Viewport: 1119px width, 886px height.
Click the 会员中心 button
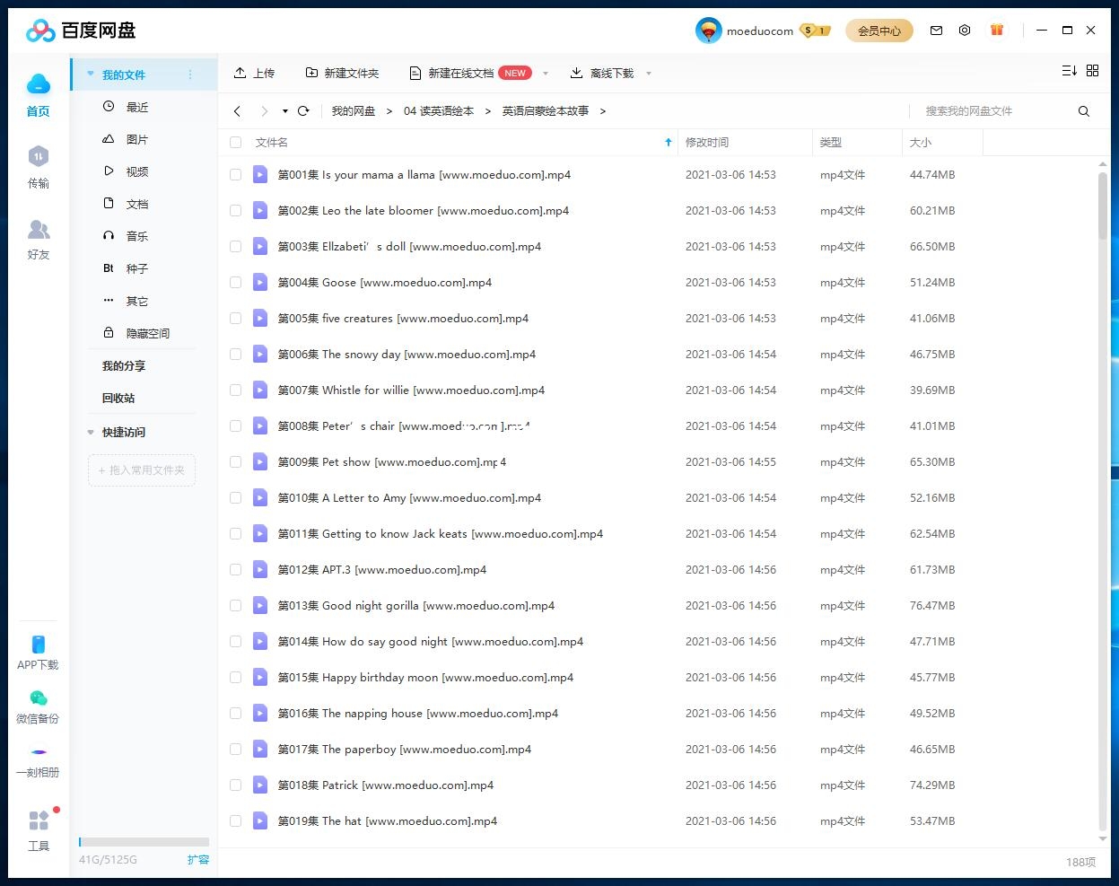pyautogui.click(x=879, y=31)
